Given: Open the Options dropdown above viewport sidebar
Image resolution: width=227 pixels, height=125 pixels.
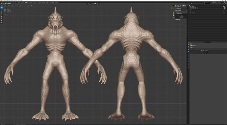Looking at the screenshot, I should pyautogui.click(x=186, y=4).
